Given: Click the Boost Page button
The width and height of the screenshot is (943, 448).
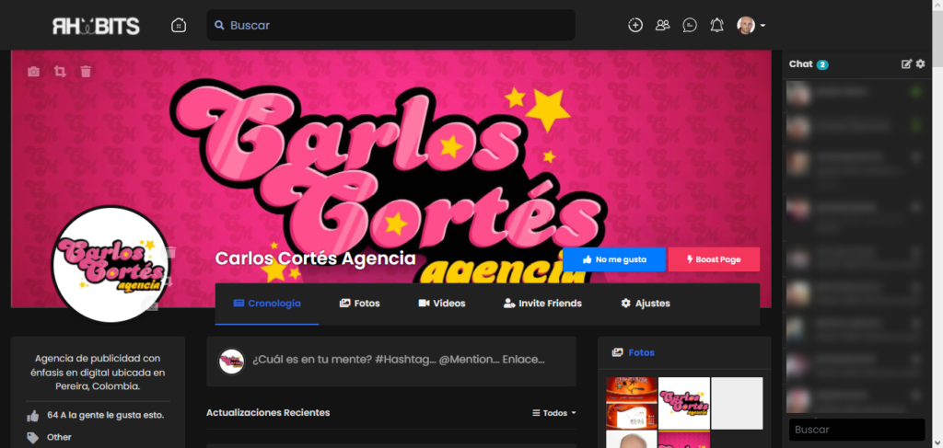Looking at the screenshot, I should 714,259.
